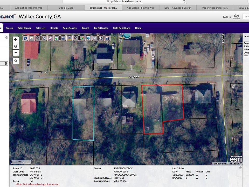Select the green pencil draw tool
Viewport: 249px width, 187px height.
click(x=82, y=38)
